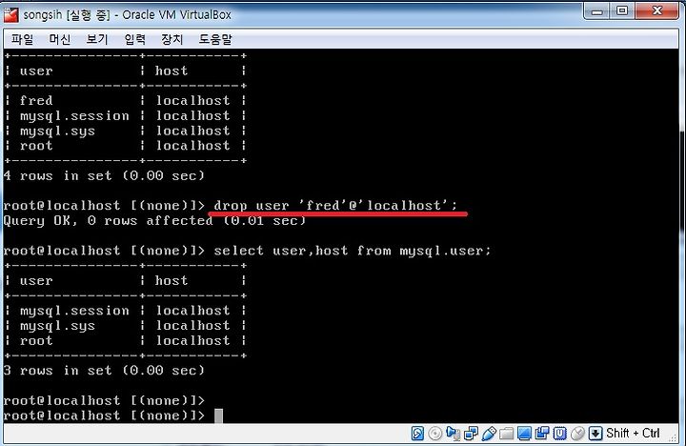Click the CPU processor status icon
The image size is (686, 446).
[560, 434]
